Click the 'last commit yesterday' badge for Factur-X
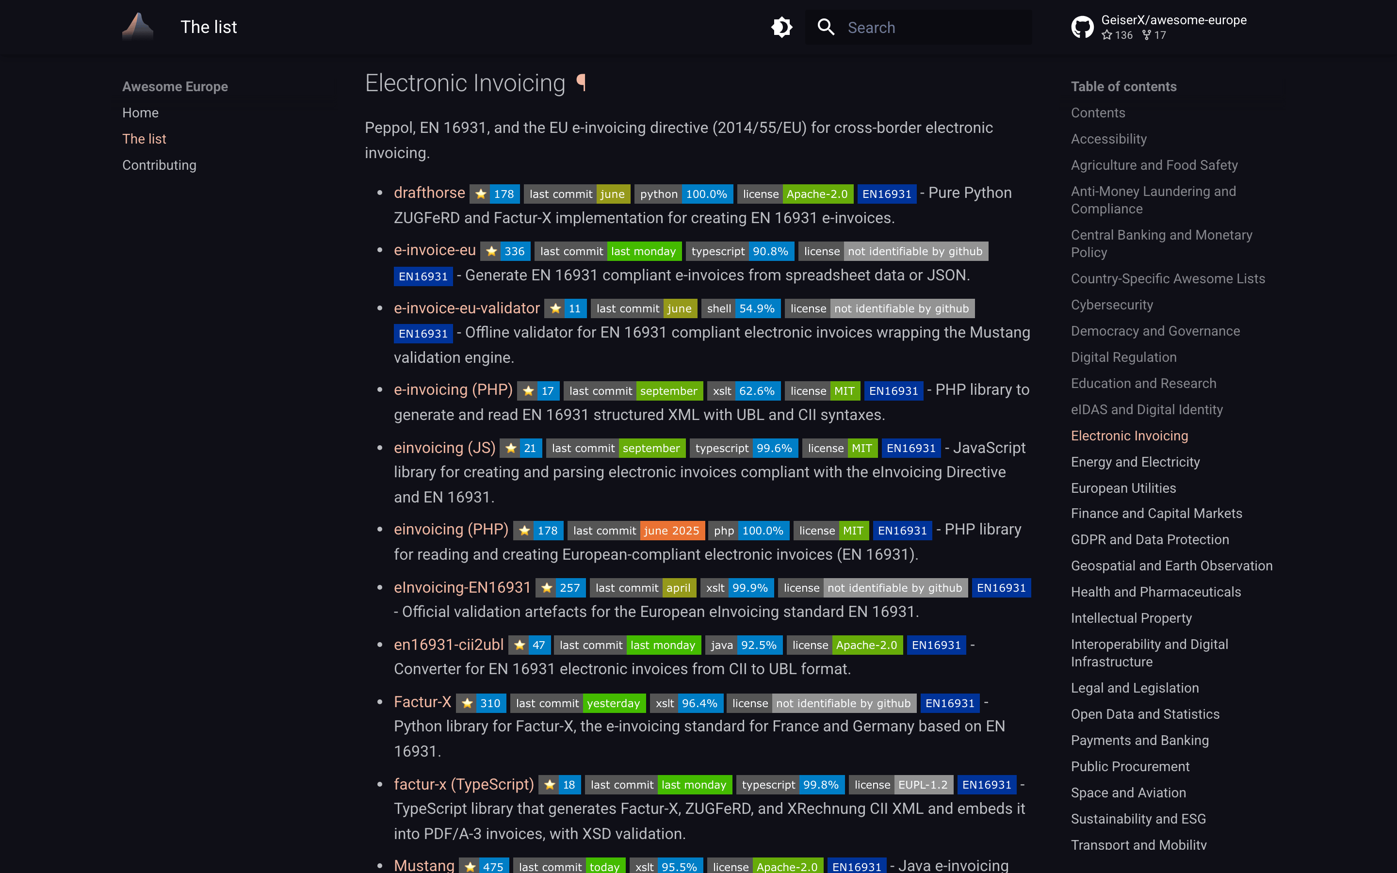The image size is (1397, 873). 578,703
